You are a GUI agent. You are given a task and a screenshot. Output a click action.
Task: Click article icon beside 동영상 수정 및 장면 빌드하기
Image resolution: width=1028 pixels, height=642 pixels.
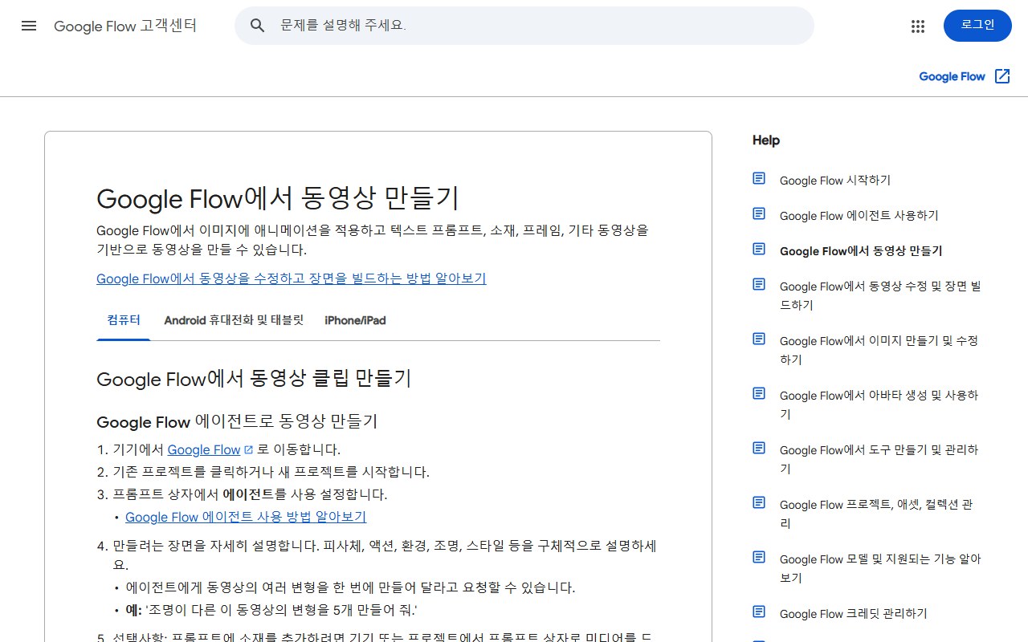tap(759, 284)
